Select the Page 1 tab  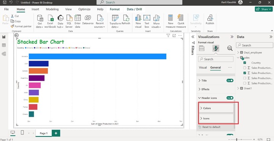pyautogui.click(x=44, y=133)
